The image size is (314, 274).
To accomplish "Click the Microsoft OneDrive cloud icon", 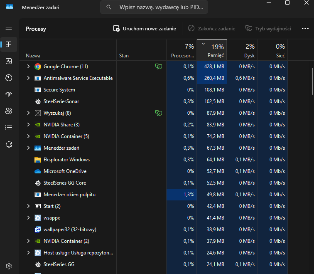I will tap(38, 171).
